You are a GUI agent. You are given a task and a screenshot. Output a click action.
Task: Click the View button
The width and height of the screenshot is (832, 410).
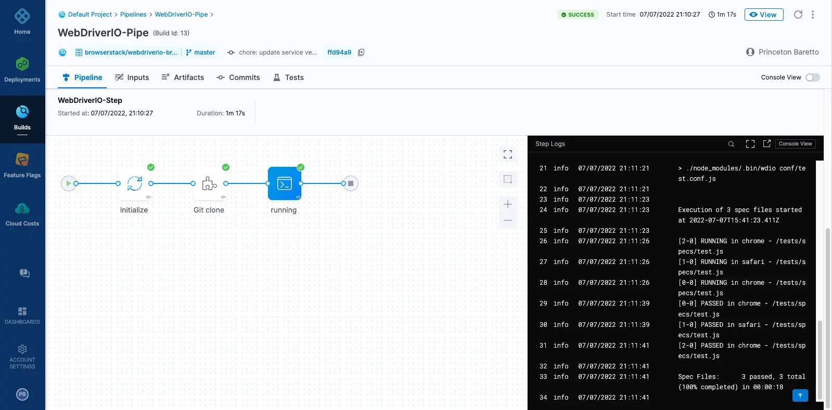pos(763,15)
